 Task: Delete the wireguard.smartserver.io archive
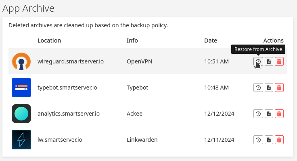(279, 61)
